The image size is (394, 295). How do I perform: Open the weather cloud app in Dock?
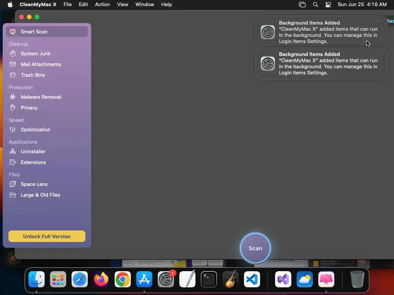click(305, 279)
